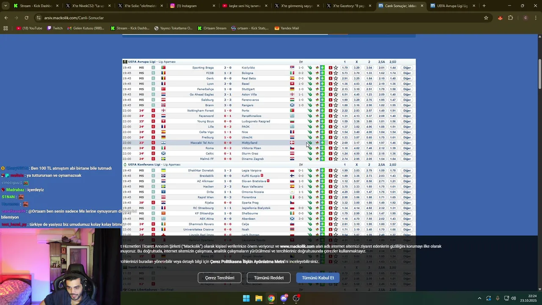Click the red 1 icon for Salzburg row
542x305 pixels.
(330, 100)
